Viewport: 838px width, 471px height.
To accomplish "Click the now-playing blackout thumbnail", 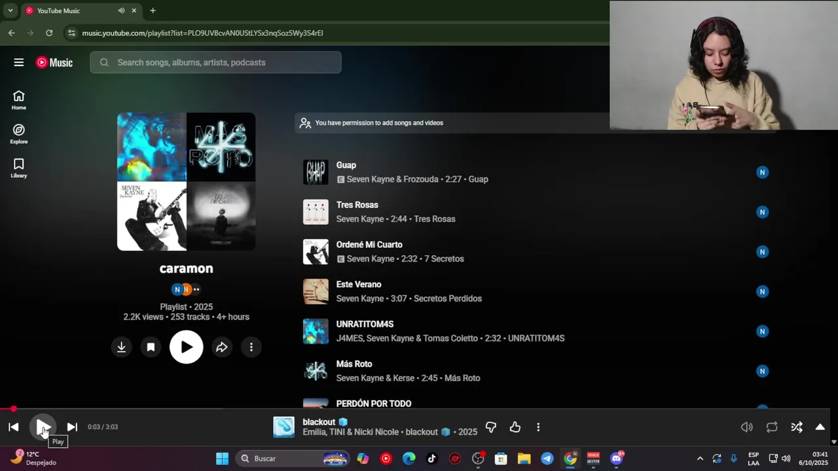I will (x=284, y=427).
